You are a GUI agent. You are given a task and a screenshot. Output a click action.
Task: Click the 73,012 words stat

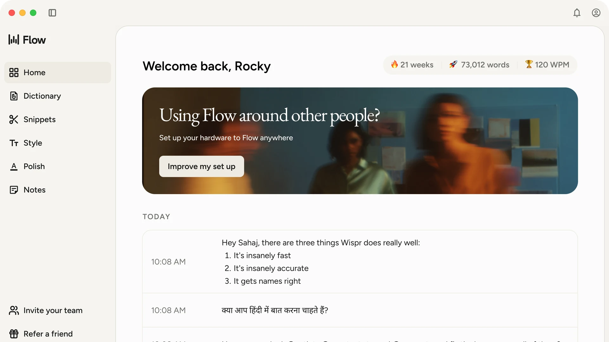pos(479,65)
